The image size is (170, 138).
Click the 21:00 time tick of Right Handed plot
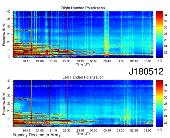(40, 61)
